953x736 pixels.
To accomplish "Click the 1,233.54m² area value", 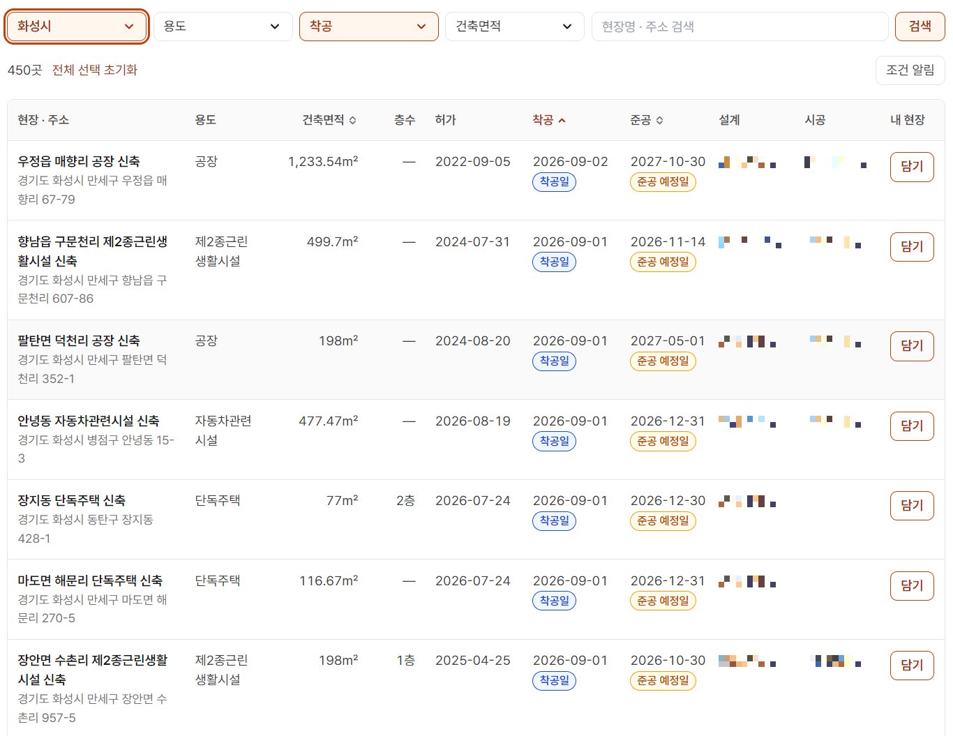I will pyautogui.click(x=323, y=161).
